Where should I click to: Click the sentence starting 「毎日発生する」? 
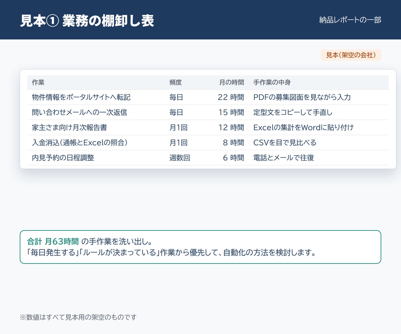pyautogui.click(x=172, y=252)
